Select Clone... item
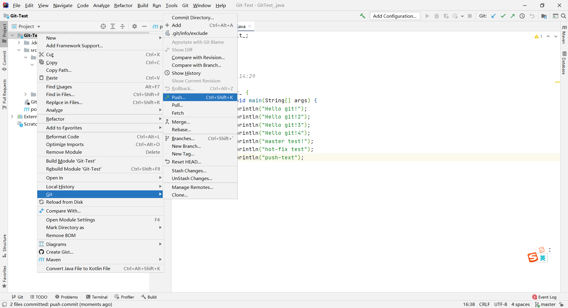Image resolution: width=568 pixels, height=308 pixels. [200, 195]
